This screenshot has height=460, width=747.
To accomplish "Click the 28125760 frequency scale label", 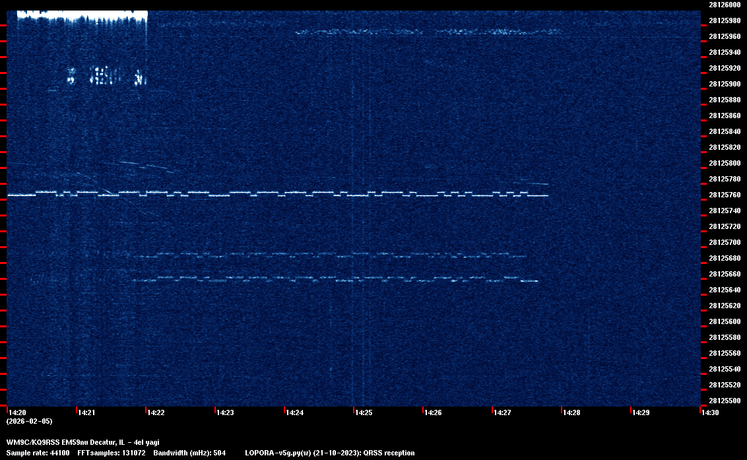I will tap(725, 195).
